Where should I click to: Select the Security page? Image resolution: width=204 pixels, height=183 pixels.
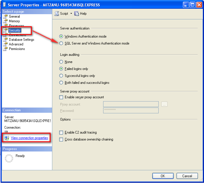(x=14, y=30)
